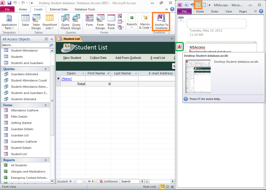Create a new Table from the ribbon
Viewport: 266px width, 190px height.
tap(25, 20)
